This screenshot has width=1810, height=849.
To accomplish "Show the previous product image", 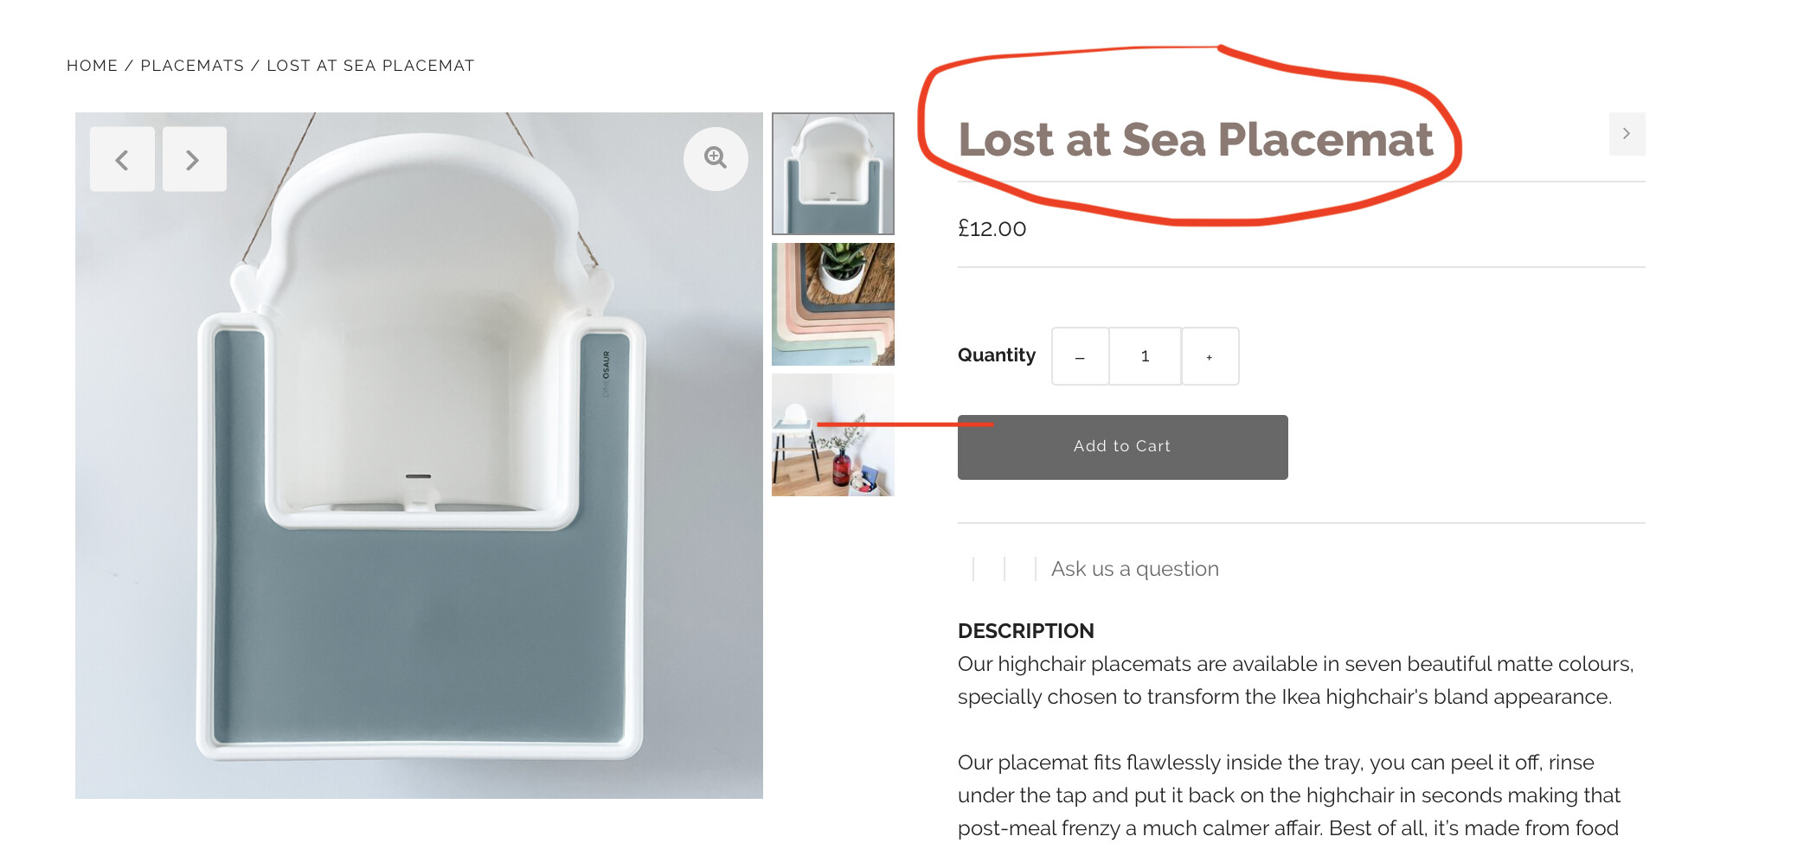I will coord(122,160).
